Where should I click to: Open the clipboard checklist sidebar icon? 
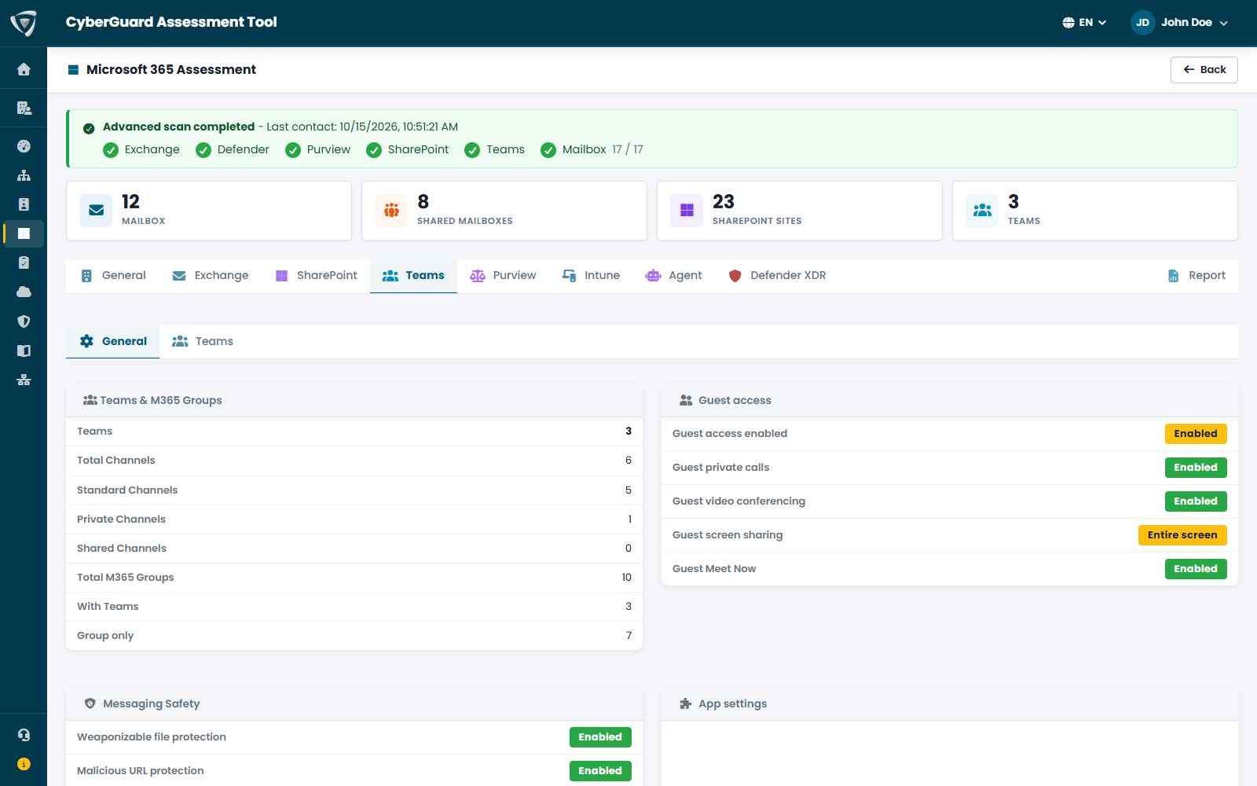click(24, 263)
